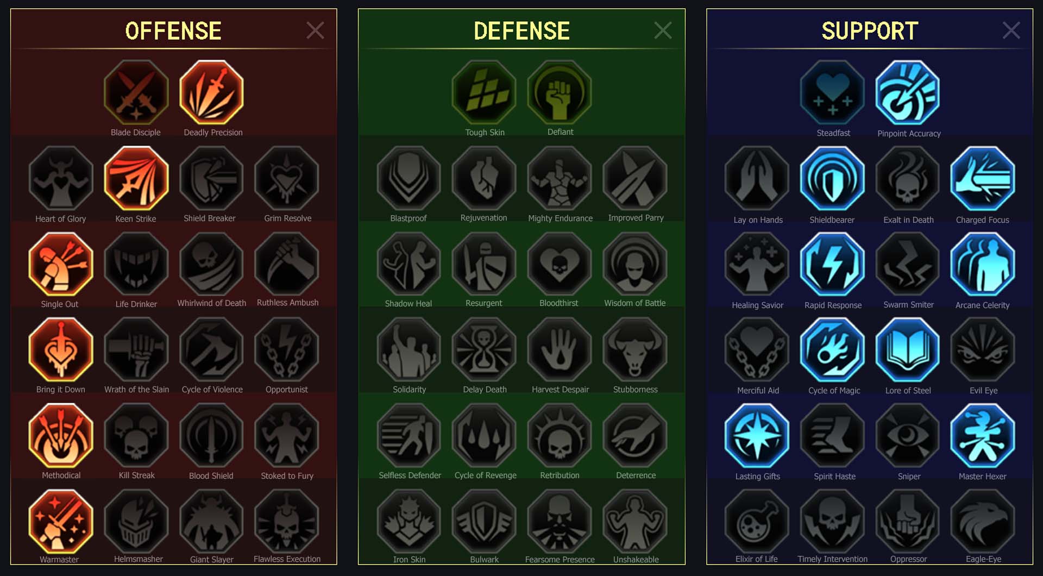Select the Bulwark shield mastery icon
Image resolution: width=1043 pixels, height=576 pixels.
[x=484, y=522]
